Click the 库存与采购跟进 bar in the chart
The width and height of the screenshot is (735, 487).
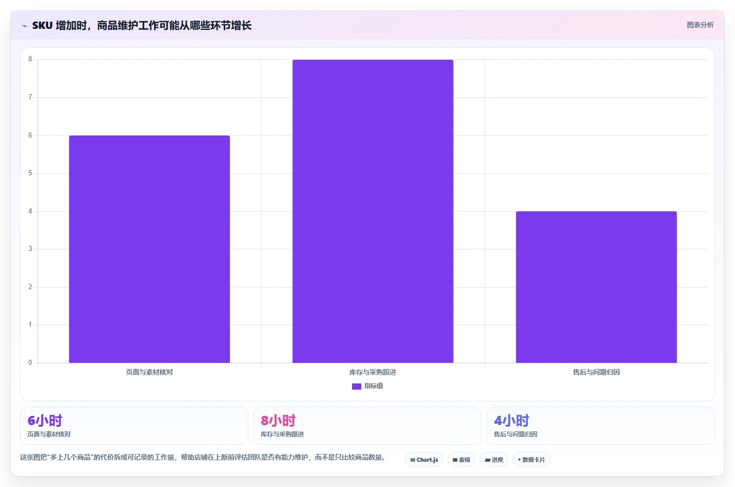click(x=373, y=211)
